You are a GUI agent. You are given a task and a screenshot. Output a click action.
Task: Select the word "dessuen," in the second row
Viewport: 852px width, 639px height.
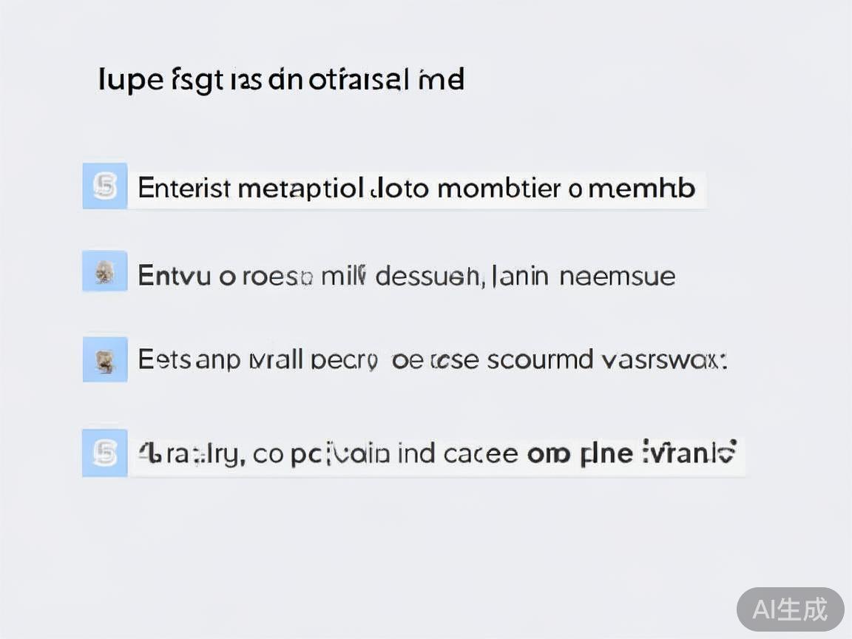coord(430,277)
